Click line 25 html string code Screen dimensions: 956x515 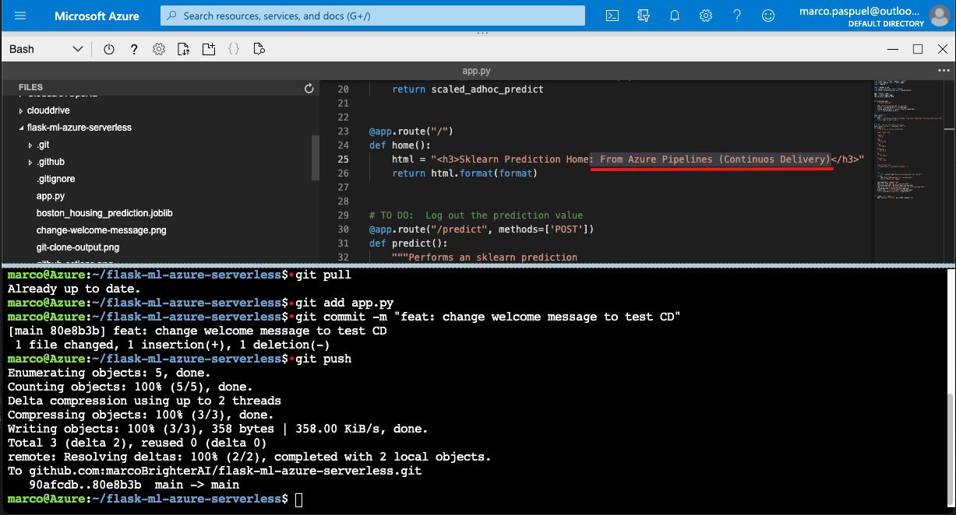(628, 159)
